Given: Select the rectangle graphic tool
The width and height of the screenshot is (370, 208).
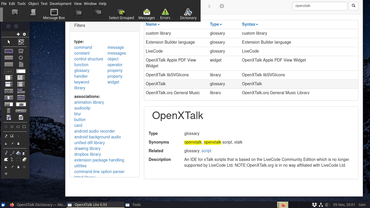Looking at the screenshot, I should coord(24,127).
